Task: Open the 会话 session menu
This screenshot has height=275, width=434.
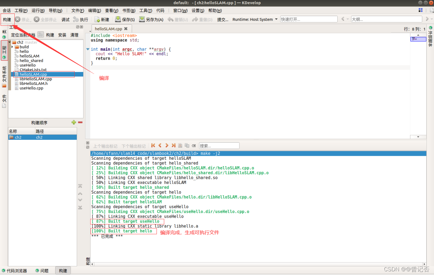Action: [7, 10]
